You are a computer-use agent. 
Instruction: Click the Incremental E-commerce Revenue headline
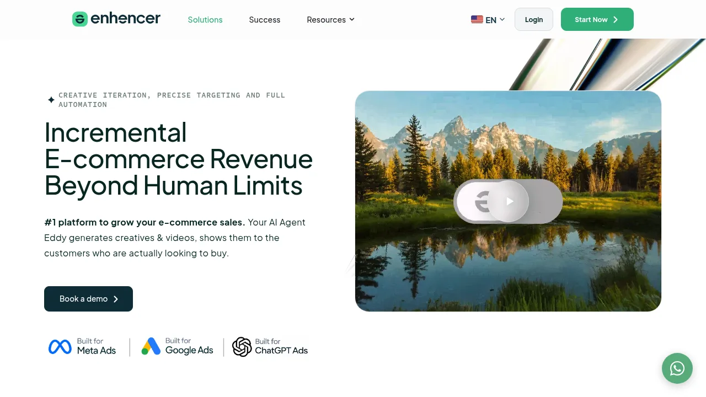click(x=179, y=159)
